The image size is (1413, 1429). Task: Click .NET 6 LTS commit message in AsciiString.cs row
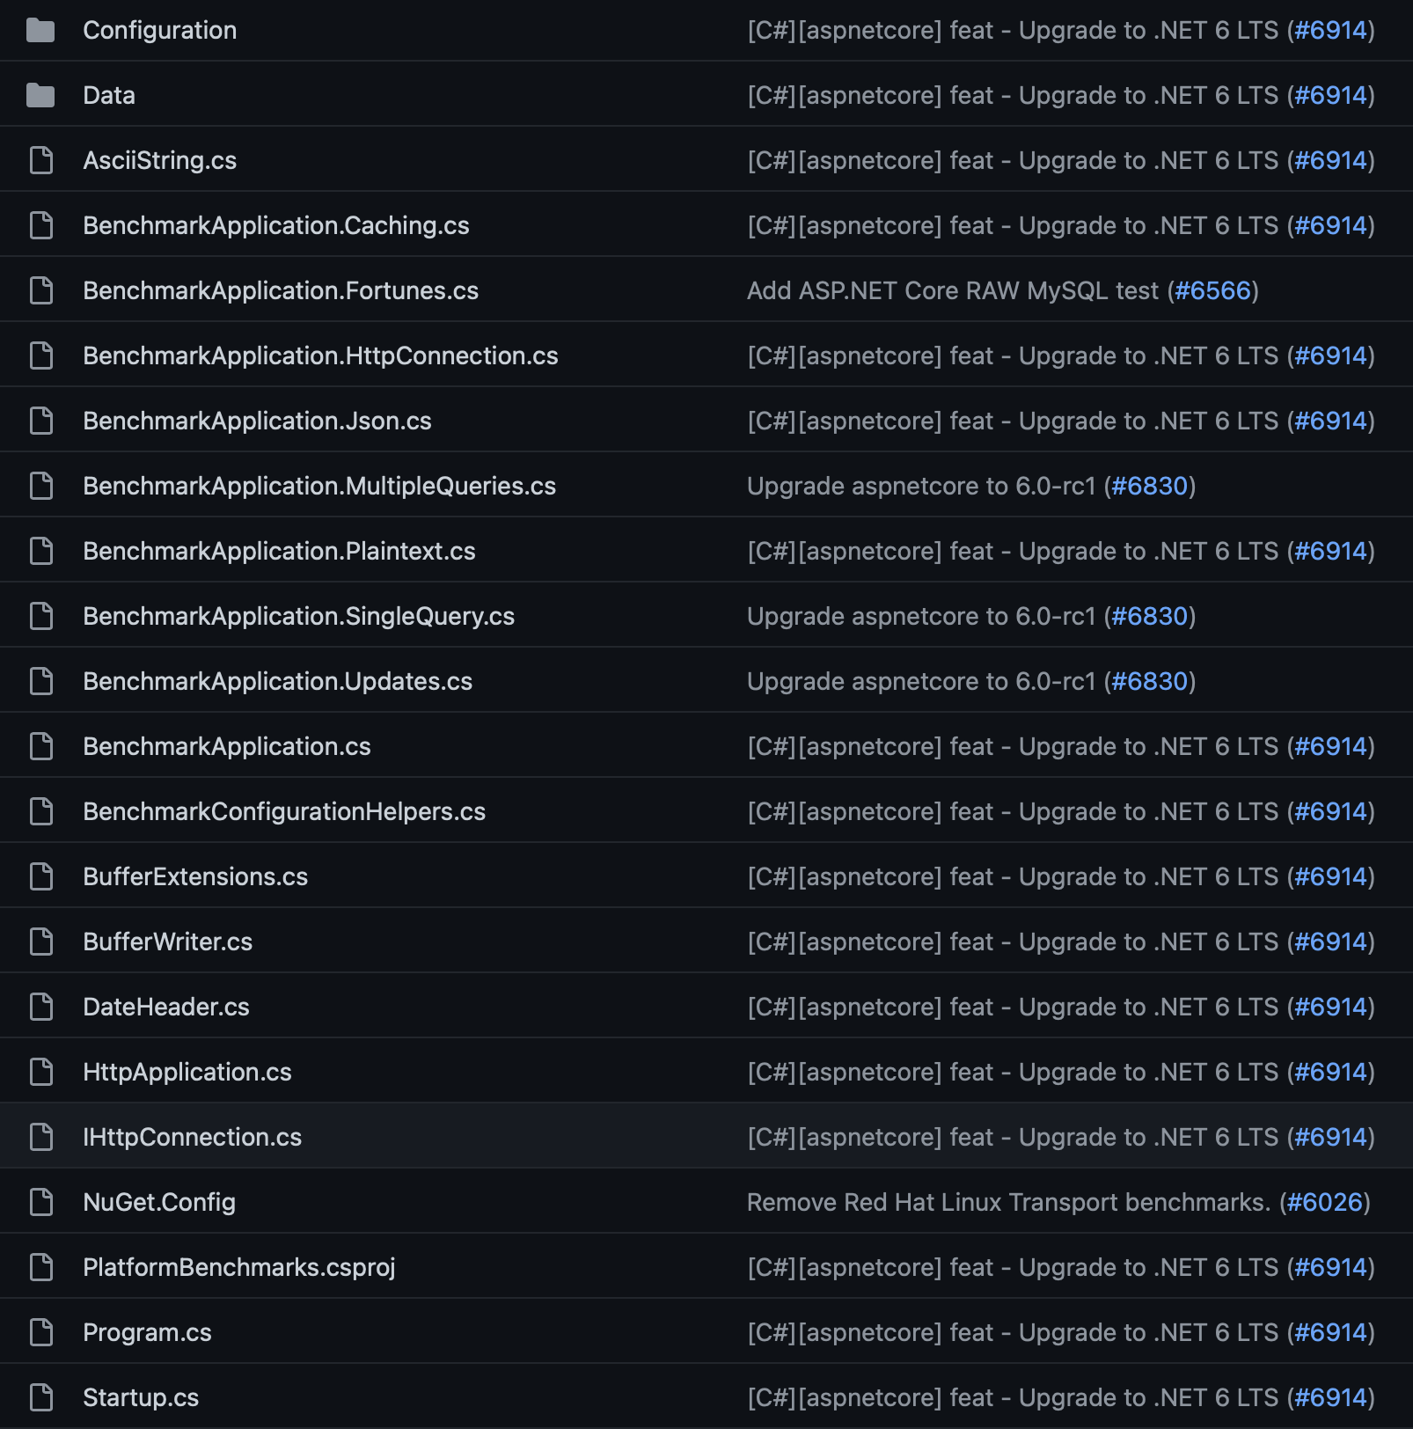1013,161
